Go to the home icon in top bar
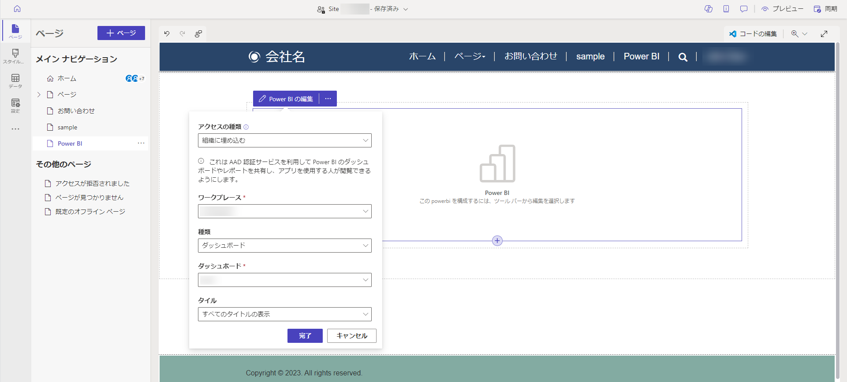847x382 pixels. 17,9
